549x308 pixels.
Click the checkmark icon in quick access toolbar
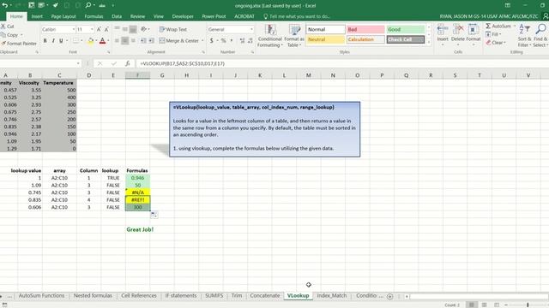pyautogui.click(x=55, y=5)
